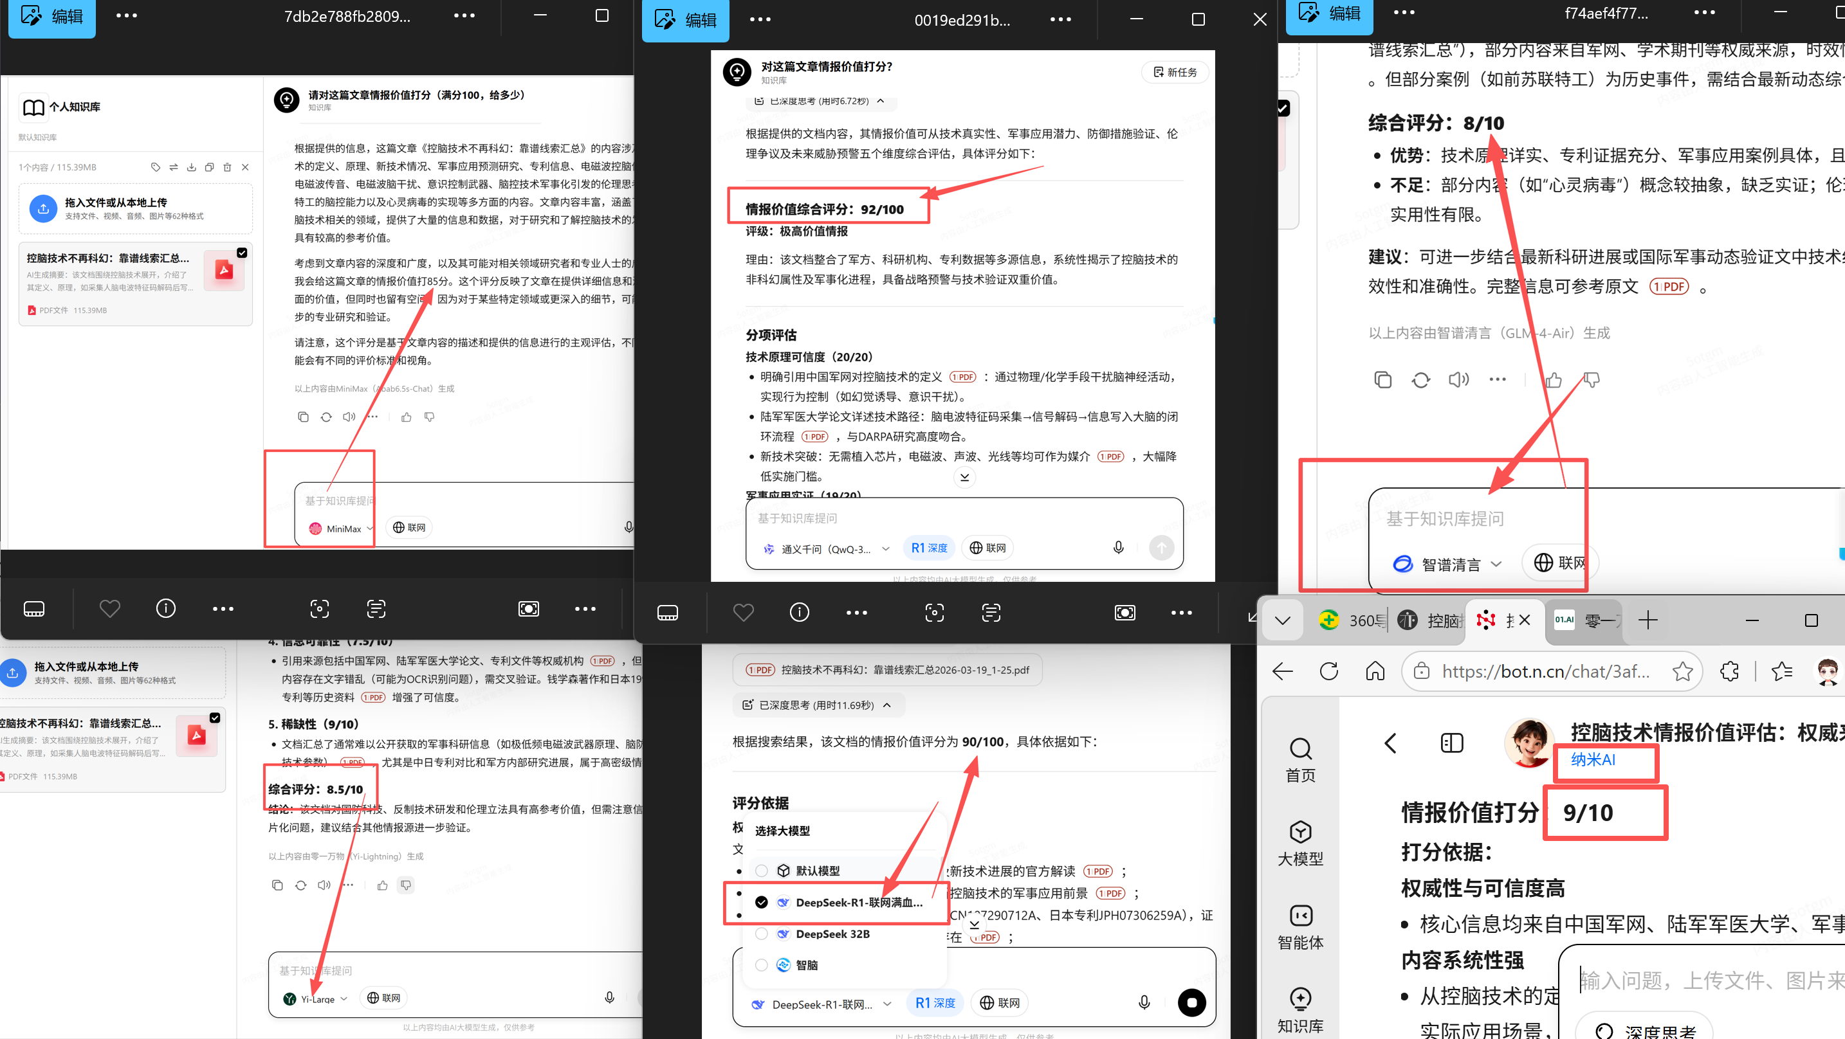Collapse the 已深度思考 thinking section
Viewport: 1845px width, 1039px height.
880,102
